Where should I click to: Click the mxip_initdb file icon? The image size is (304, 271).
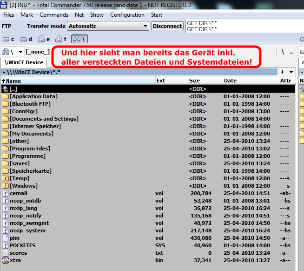[x=6, y=201]
